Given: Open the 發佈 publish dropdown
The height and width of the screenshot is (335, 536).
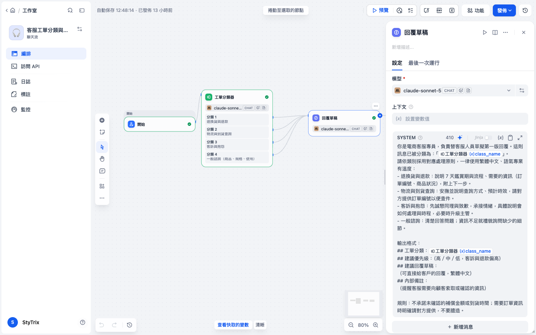Looking at the screenshot, I should coord(504,10).
